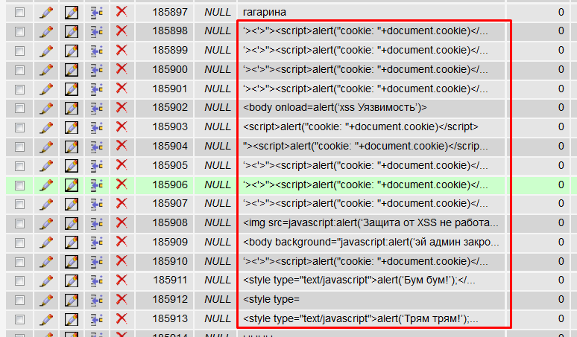
Task: Delete highlighted row 185906 with red X
Action: [x=122, y=184]
